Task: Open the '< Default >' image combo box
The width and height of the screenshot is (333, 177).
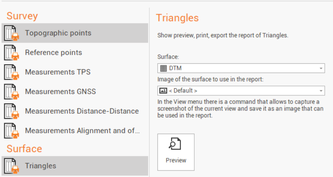Action: tap(241, 91)
